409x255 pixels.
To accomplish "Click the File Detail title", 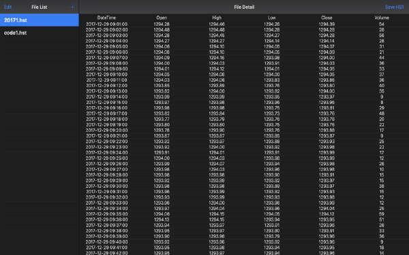I will (244, 7).
